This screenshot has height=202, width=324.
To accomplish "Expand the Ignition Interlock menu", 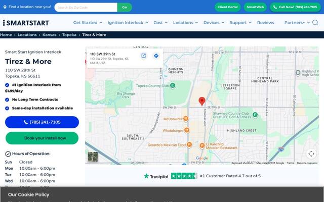I will (128, 23).
